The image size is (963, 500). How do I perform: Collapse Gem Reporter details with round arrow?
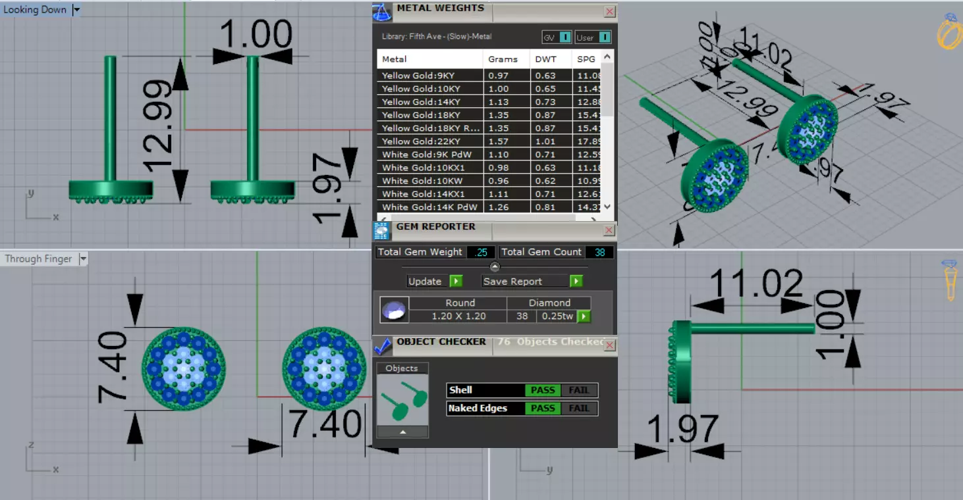[495, 266]
